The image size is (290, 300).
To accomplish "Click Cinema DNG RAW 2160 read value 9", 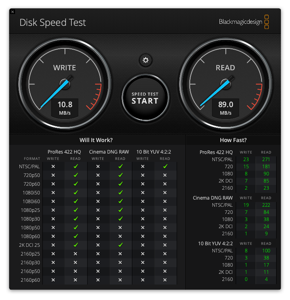I will (266, 234).
